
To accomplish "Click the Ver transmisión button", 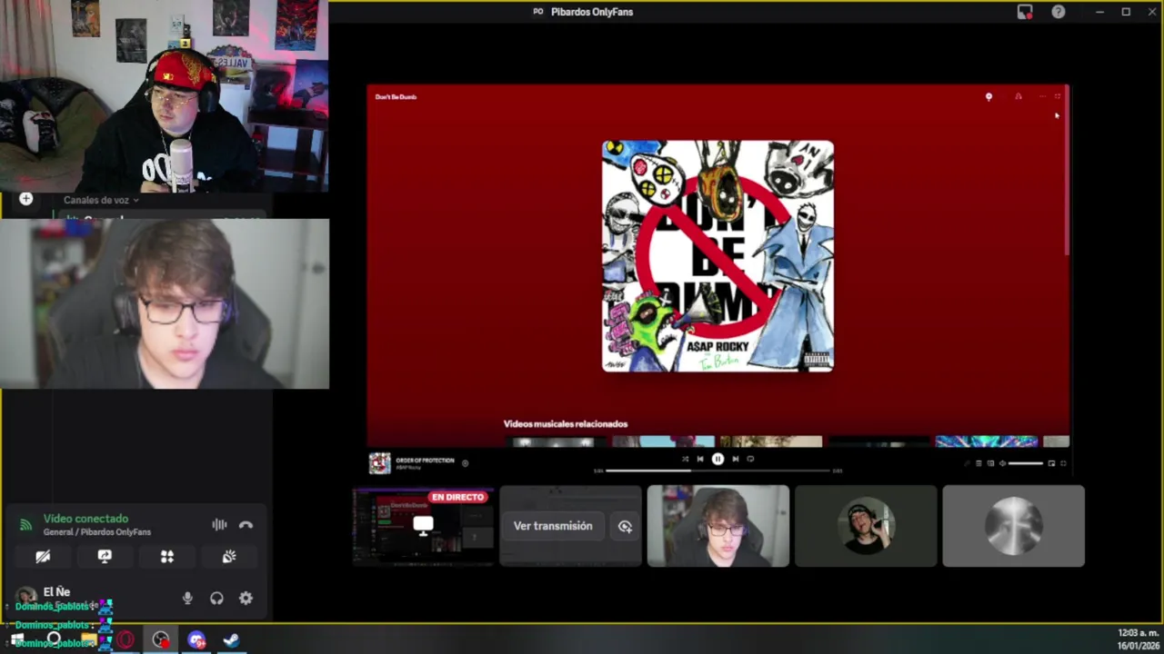I will 553,526.
